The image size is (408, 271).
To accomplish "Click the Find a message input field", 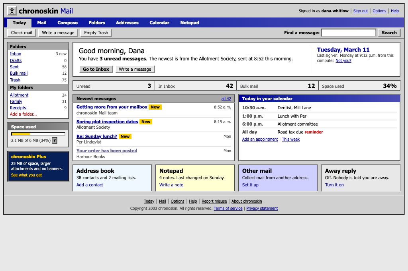I will tap(348, 33).
